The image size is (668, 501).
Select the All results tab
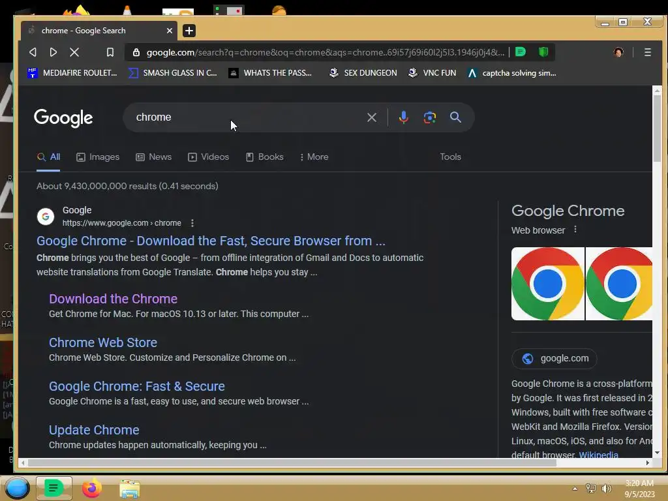click(48, 157)
